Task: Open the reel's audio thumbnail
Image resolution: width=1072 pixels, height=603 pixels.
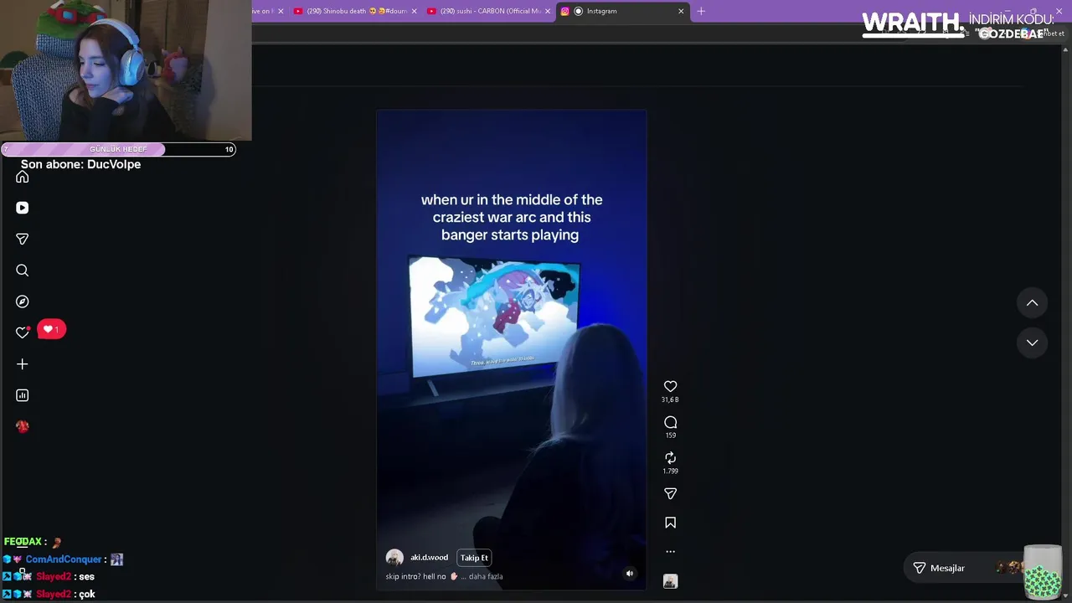Action: pyautogui.click(x=670, y=581)
